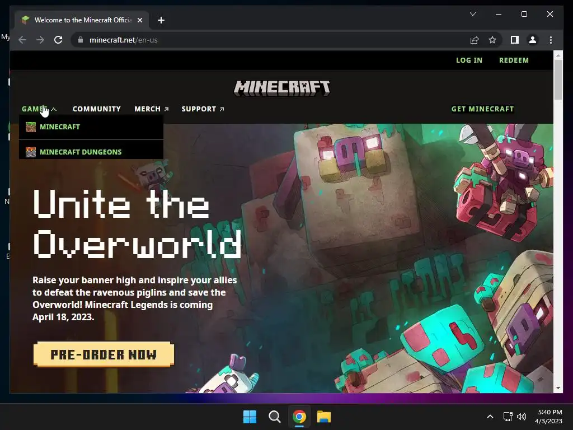
Task: Open volume control tray icon
Action: point(522,417)
